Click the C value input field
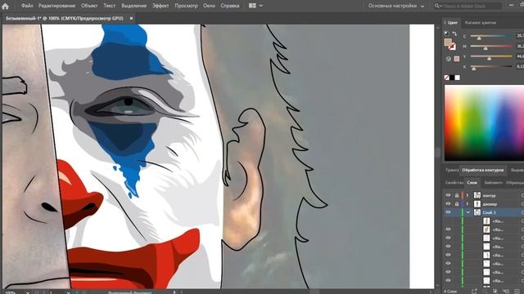The height and width of the screenshot is (294, 524). coord(520,36)
